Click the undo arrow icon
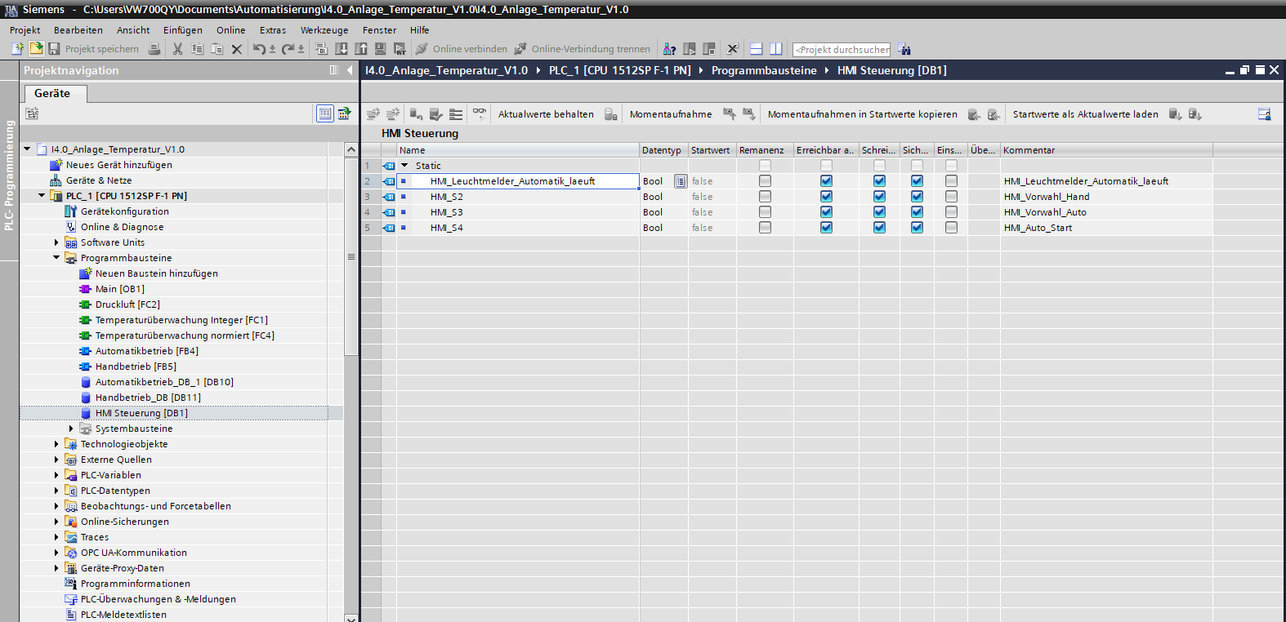The width and height of the screenshot is (1286, 622). (259, 49)
